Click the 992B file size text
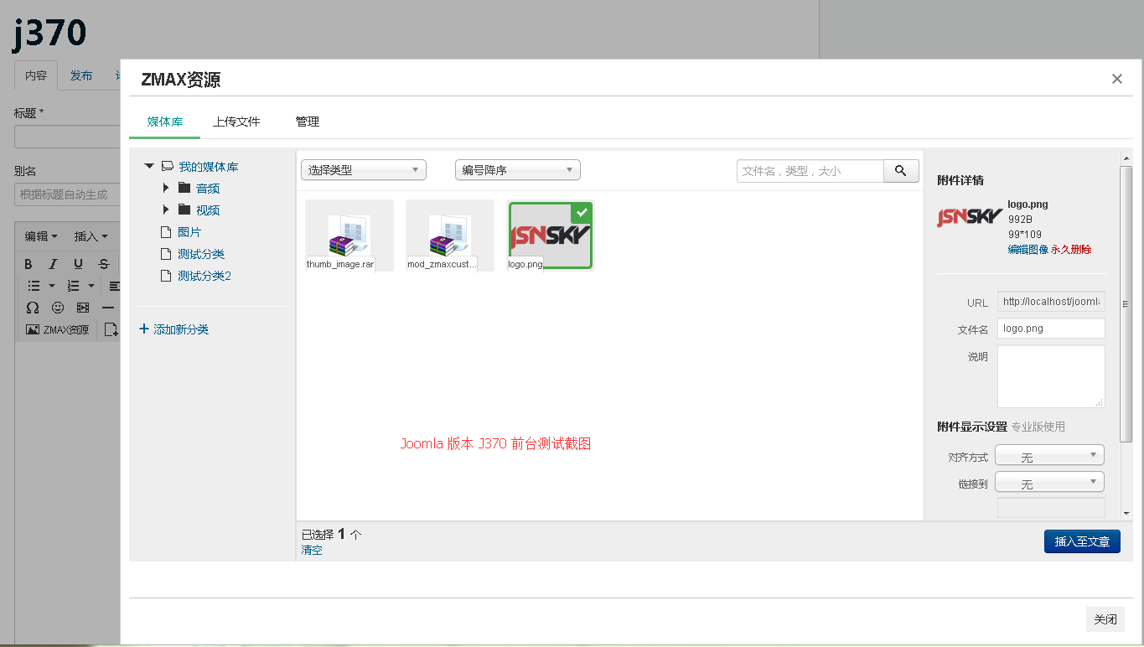 [x=1020, y=220]
